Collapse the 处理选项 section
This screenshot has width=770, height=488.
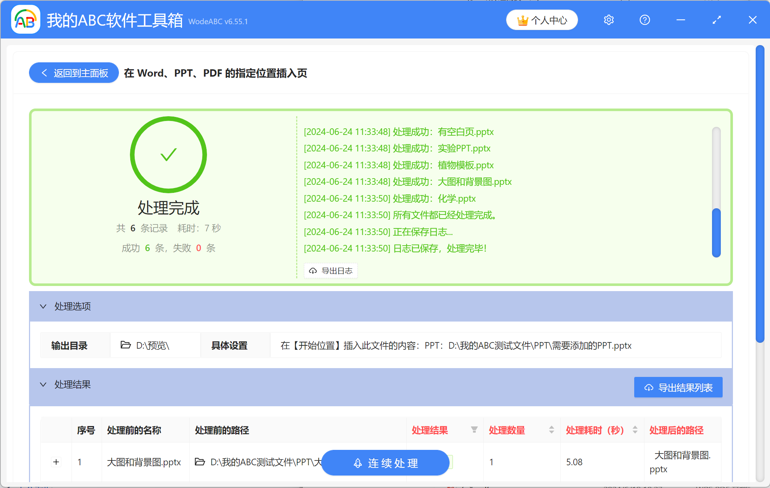(x=43, y=307)
